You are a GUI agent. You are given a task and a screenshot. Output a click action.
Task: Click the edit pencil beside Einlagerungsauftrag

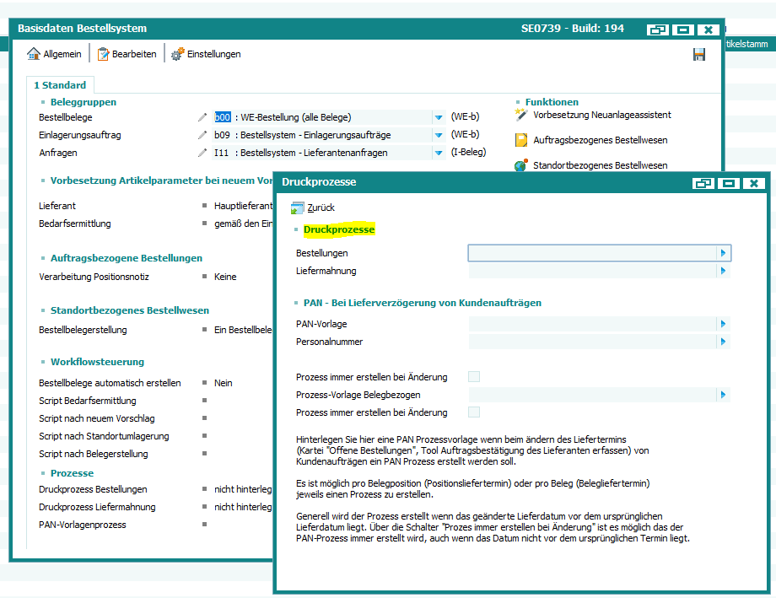point(202,135)
